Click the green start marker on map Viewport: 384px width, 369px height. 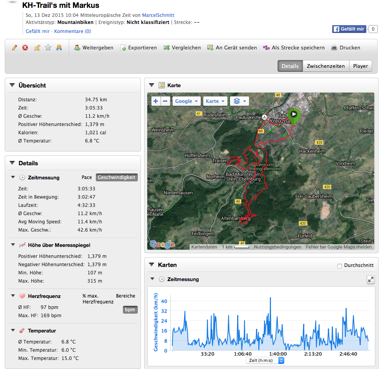(293, 115)
